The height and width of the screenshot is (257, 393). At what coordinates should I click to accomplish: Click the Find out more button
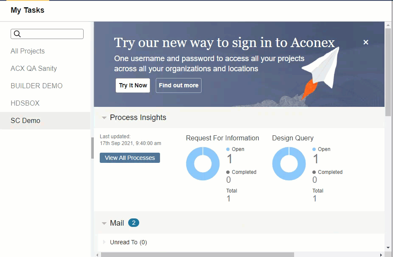[x=178, y=85]
